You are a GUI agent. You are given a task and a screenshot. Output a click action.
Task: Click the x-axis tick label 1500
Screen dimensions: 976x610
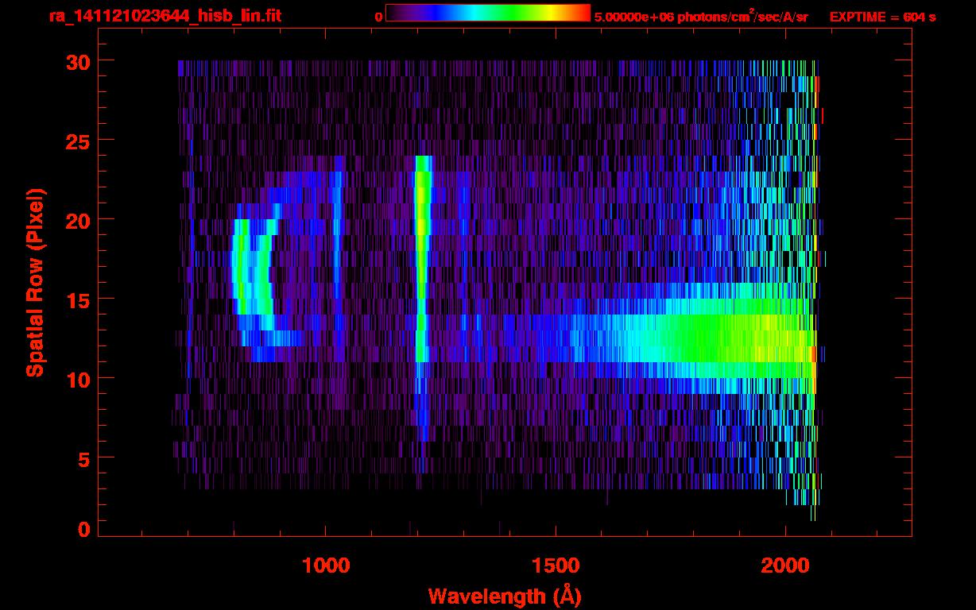[556, 565]
